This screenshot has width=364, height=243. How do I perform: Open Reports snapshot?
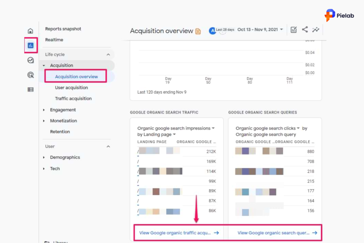click(63, 29)
